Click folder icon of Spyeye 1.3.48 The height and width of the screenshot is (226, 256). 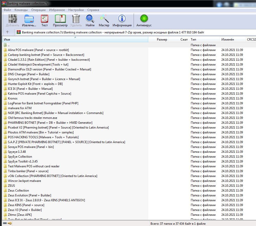pyautogui.click(x=5, y=152)
